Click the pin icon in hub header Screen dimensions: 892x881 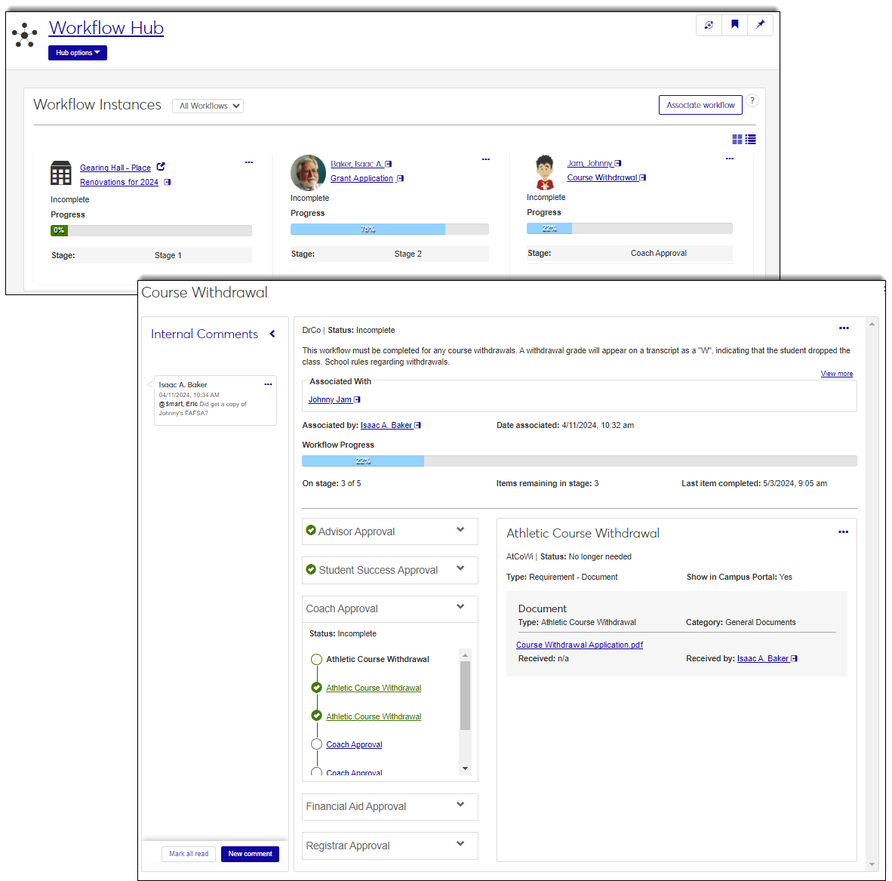760,25
